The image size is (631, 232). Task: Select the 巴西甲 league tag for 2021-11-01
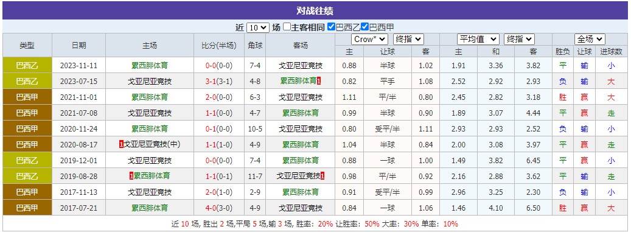pos(27,97)
